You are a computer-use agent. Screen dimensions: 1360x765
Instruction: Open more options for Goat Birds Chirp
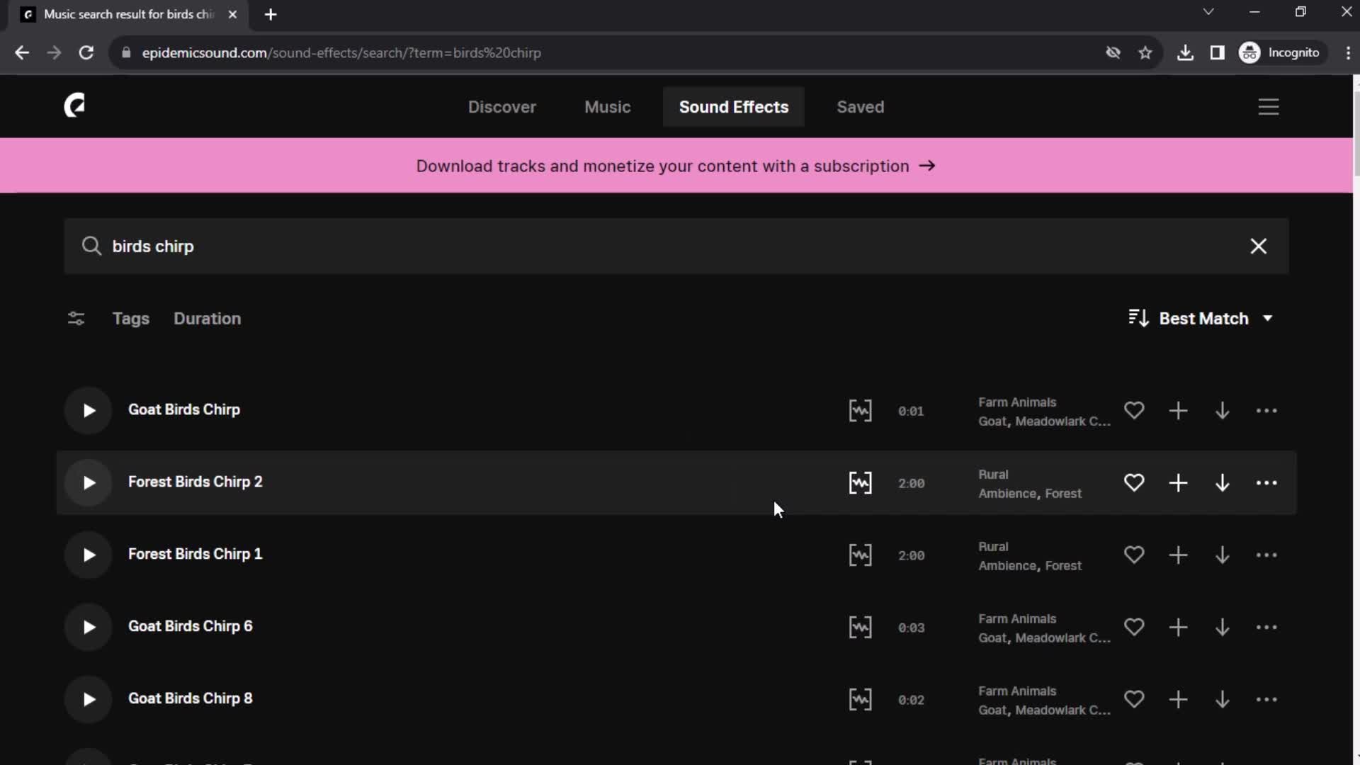click(1266, 411)
